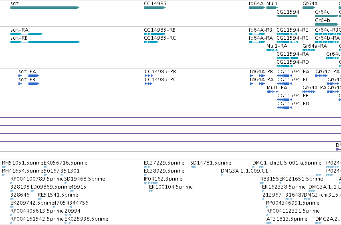Open the CG11594-RD transcript

point(285,66)
